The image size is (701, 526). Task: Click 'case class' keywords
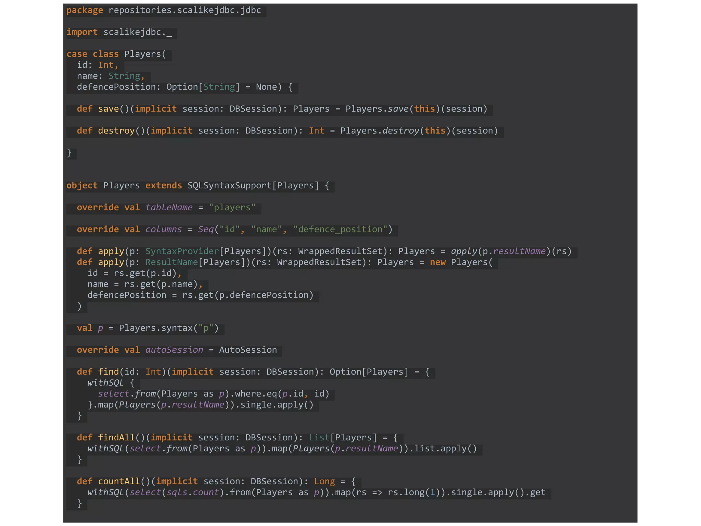(92, 54)
